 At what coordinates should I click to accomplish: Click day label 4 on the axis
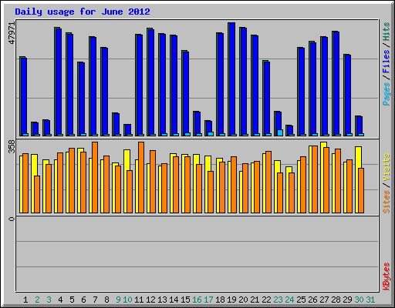click(60, 300)
